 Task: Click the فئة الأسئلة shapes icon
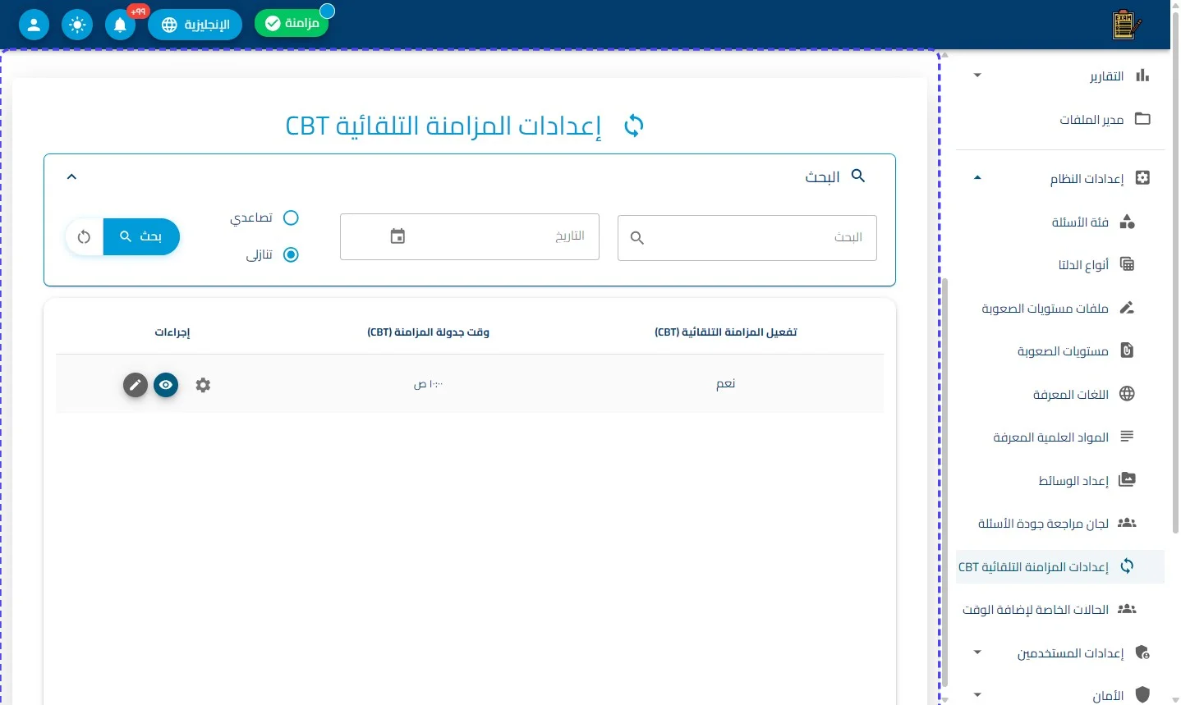click(1127, 222)
